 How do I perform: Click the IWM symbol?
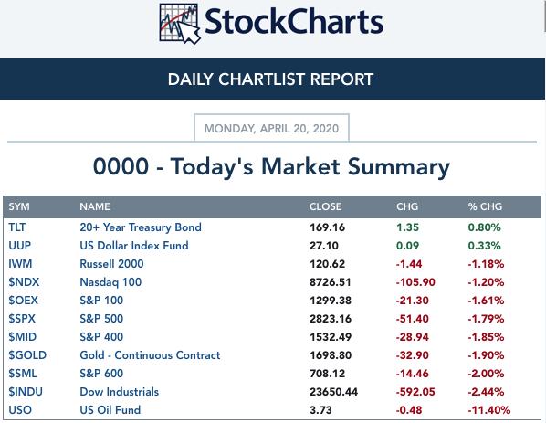[20, 264]
